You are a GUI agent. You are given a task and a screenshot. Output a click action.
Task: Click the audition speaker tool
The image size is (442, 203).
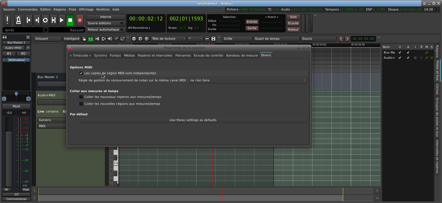coord(110,39)
